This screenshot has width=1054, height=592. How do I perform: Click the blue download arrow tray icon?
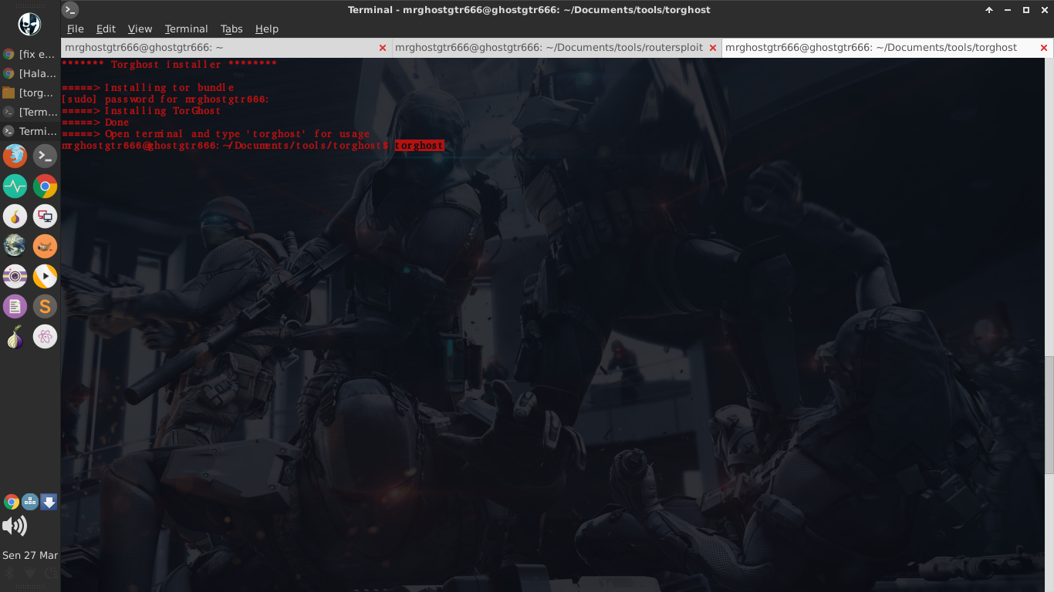pos(49,503)
